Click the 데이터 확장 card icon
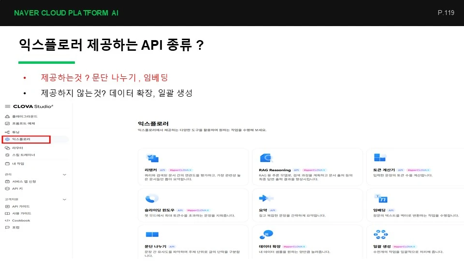Screen dimensions: 464x261 tap(266, 235)
